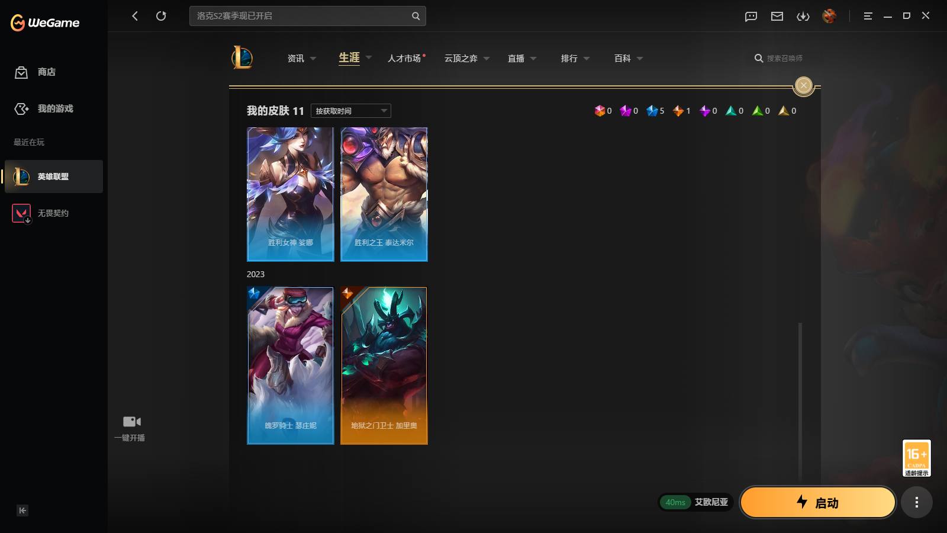Click the red-orange hexagon gem filter

point(600,111)
